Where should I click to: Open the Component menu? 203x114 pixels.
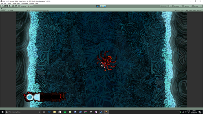(x=25, y=3)
